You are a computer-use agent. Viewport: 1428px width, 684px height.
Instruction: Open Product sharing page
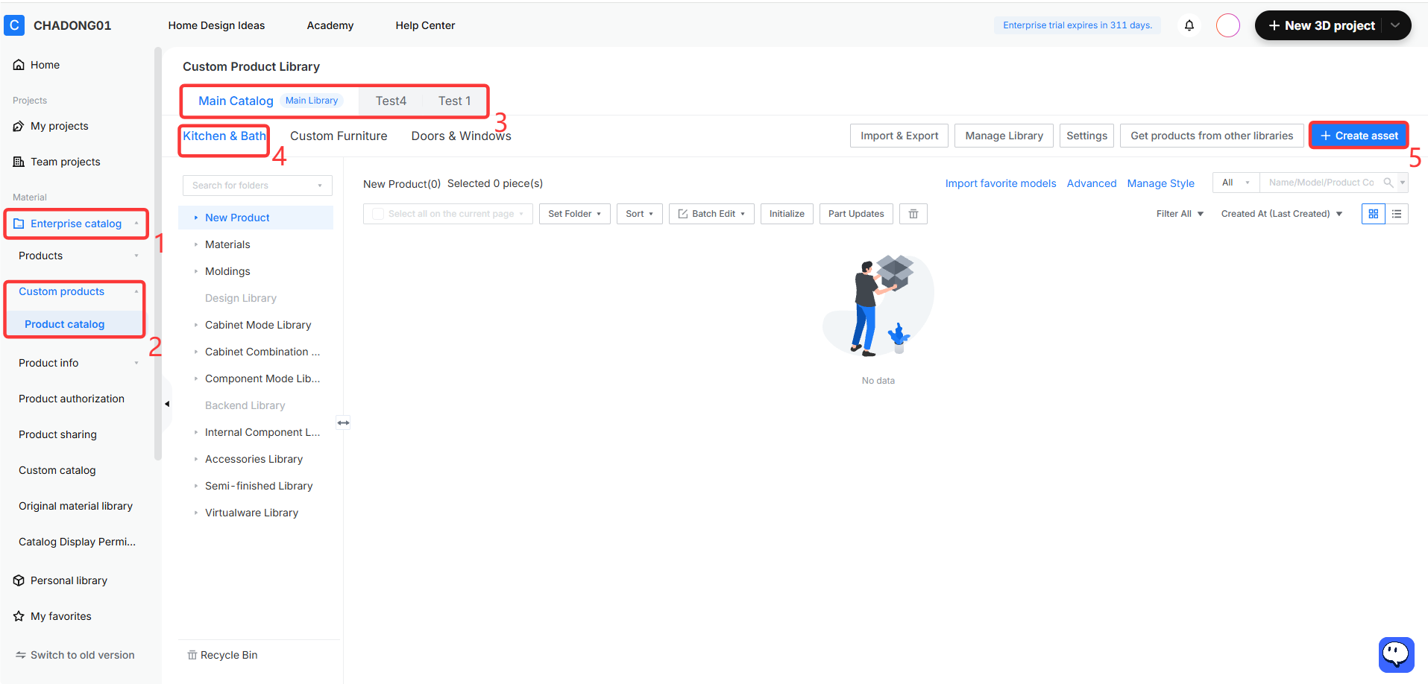pyautogui.click(x=57, y=434)
